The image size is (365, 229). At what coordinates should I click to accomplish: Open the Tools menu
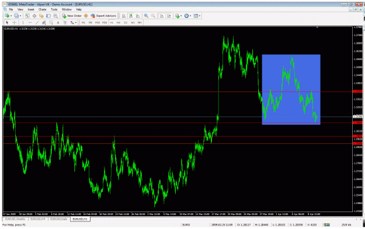(x=54, y=9)
